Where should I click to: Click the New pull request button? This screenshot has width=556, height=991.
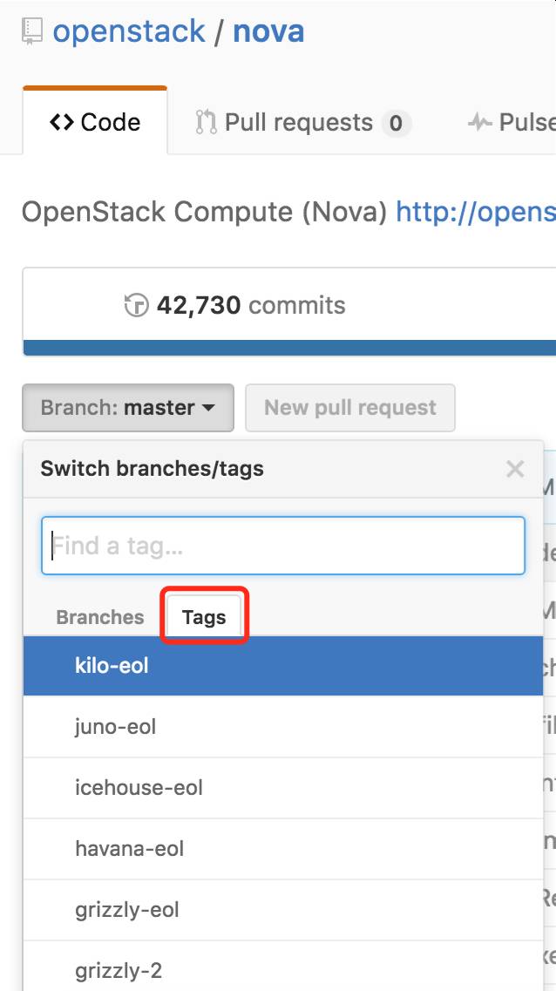point(350,408)
